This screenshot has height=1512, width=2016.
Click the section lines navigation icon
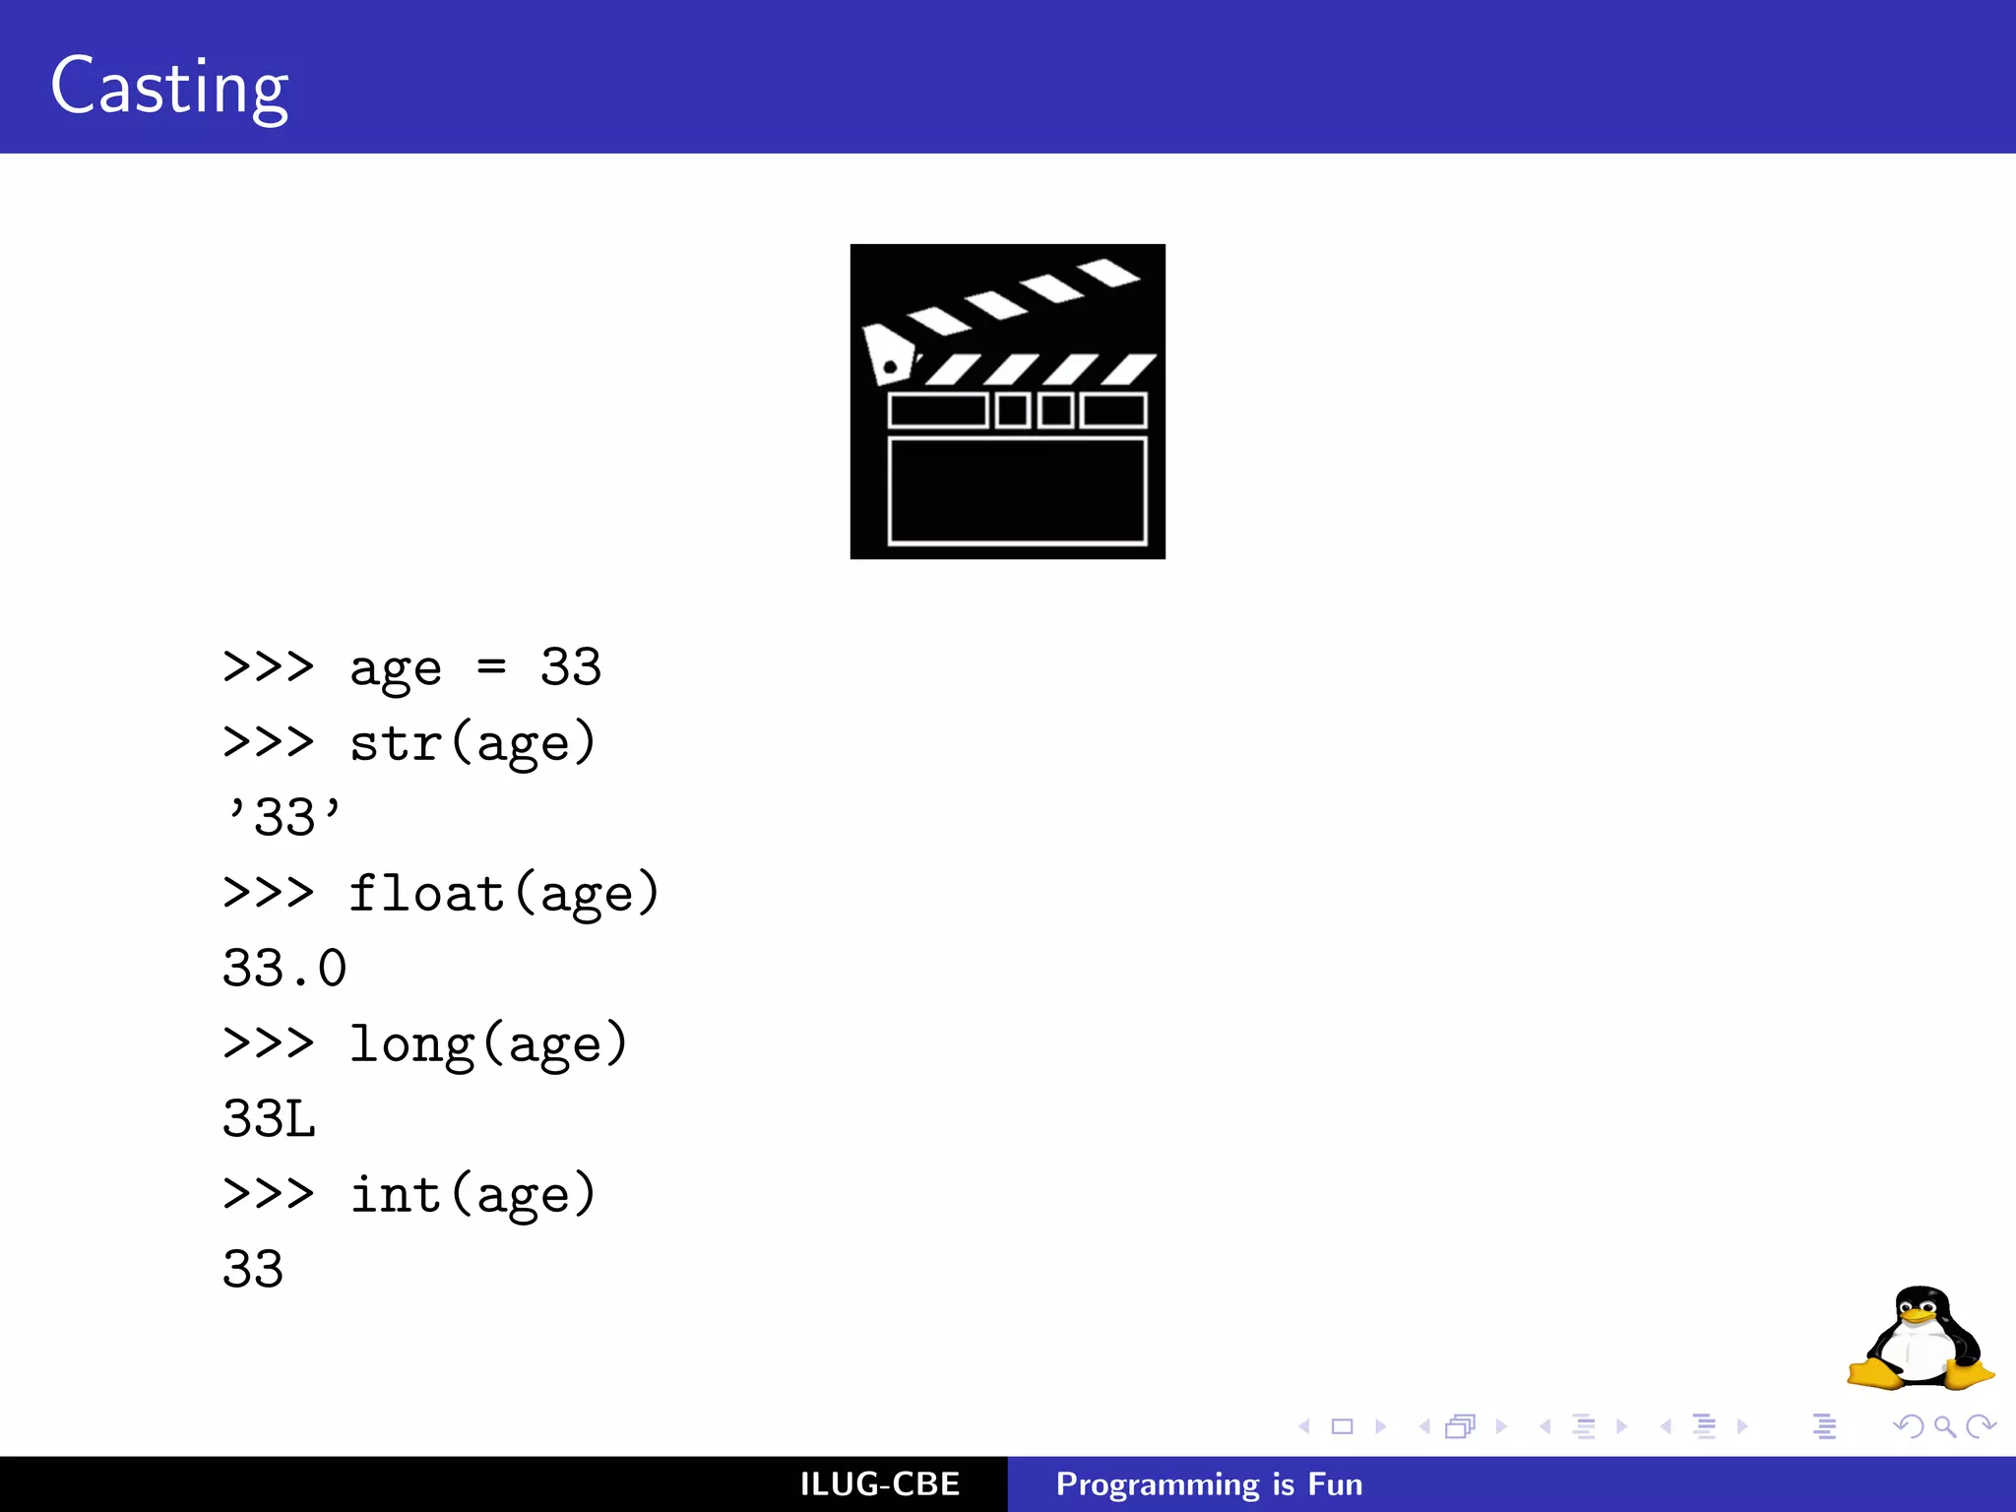(1704, 1426)
